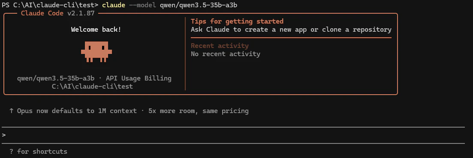Image resolution: width=473 pixels, height=158 pixels.
Task: Click the working directory path under model
Action: tap(92, 86)
